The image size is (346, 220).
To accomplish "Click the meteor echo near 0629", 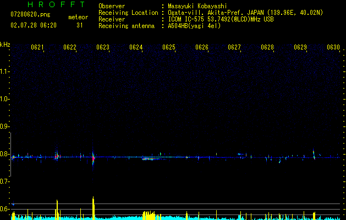I will 314,155.
